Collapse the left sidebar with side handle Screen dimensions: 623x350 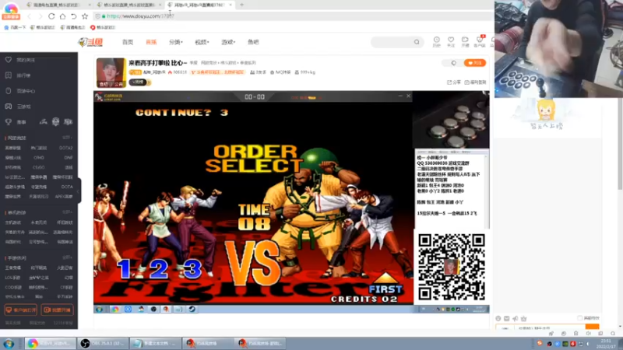(79, 191)
